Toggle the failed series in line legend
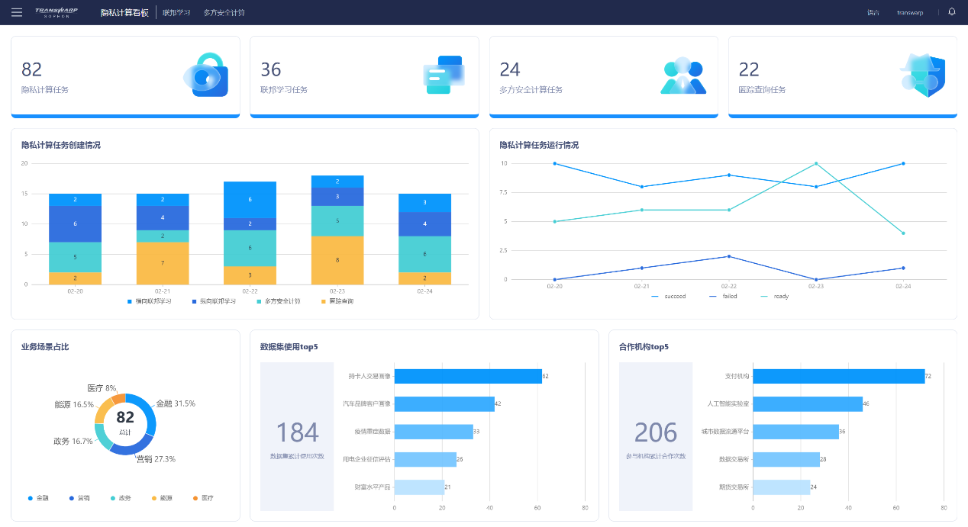The image size is (968, 527). click(x=723, y=296)
